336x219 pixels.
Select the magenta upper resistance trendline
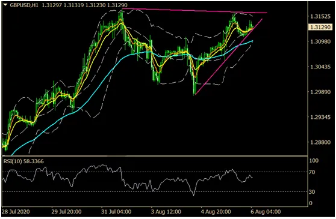[x=194, y=10]
